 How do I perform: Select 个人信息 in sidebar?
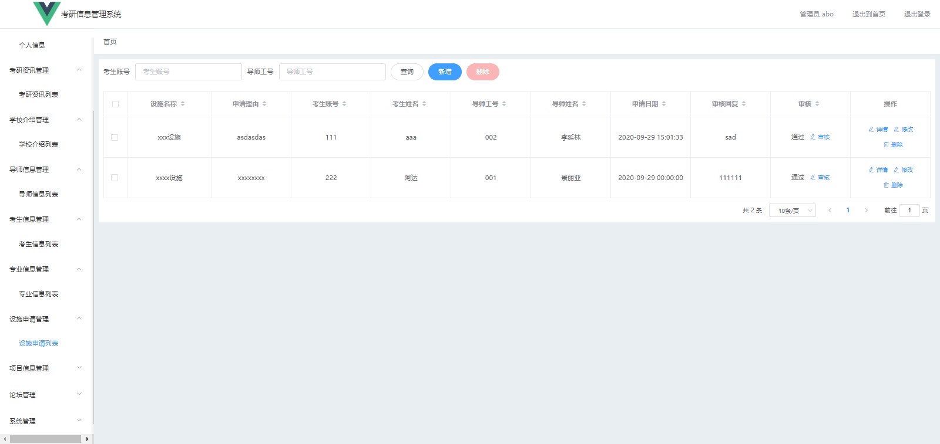click(x=32, y=45)
